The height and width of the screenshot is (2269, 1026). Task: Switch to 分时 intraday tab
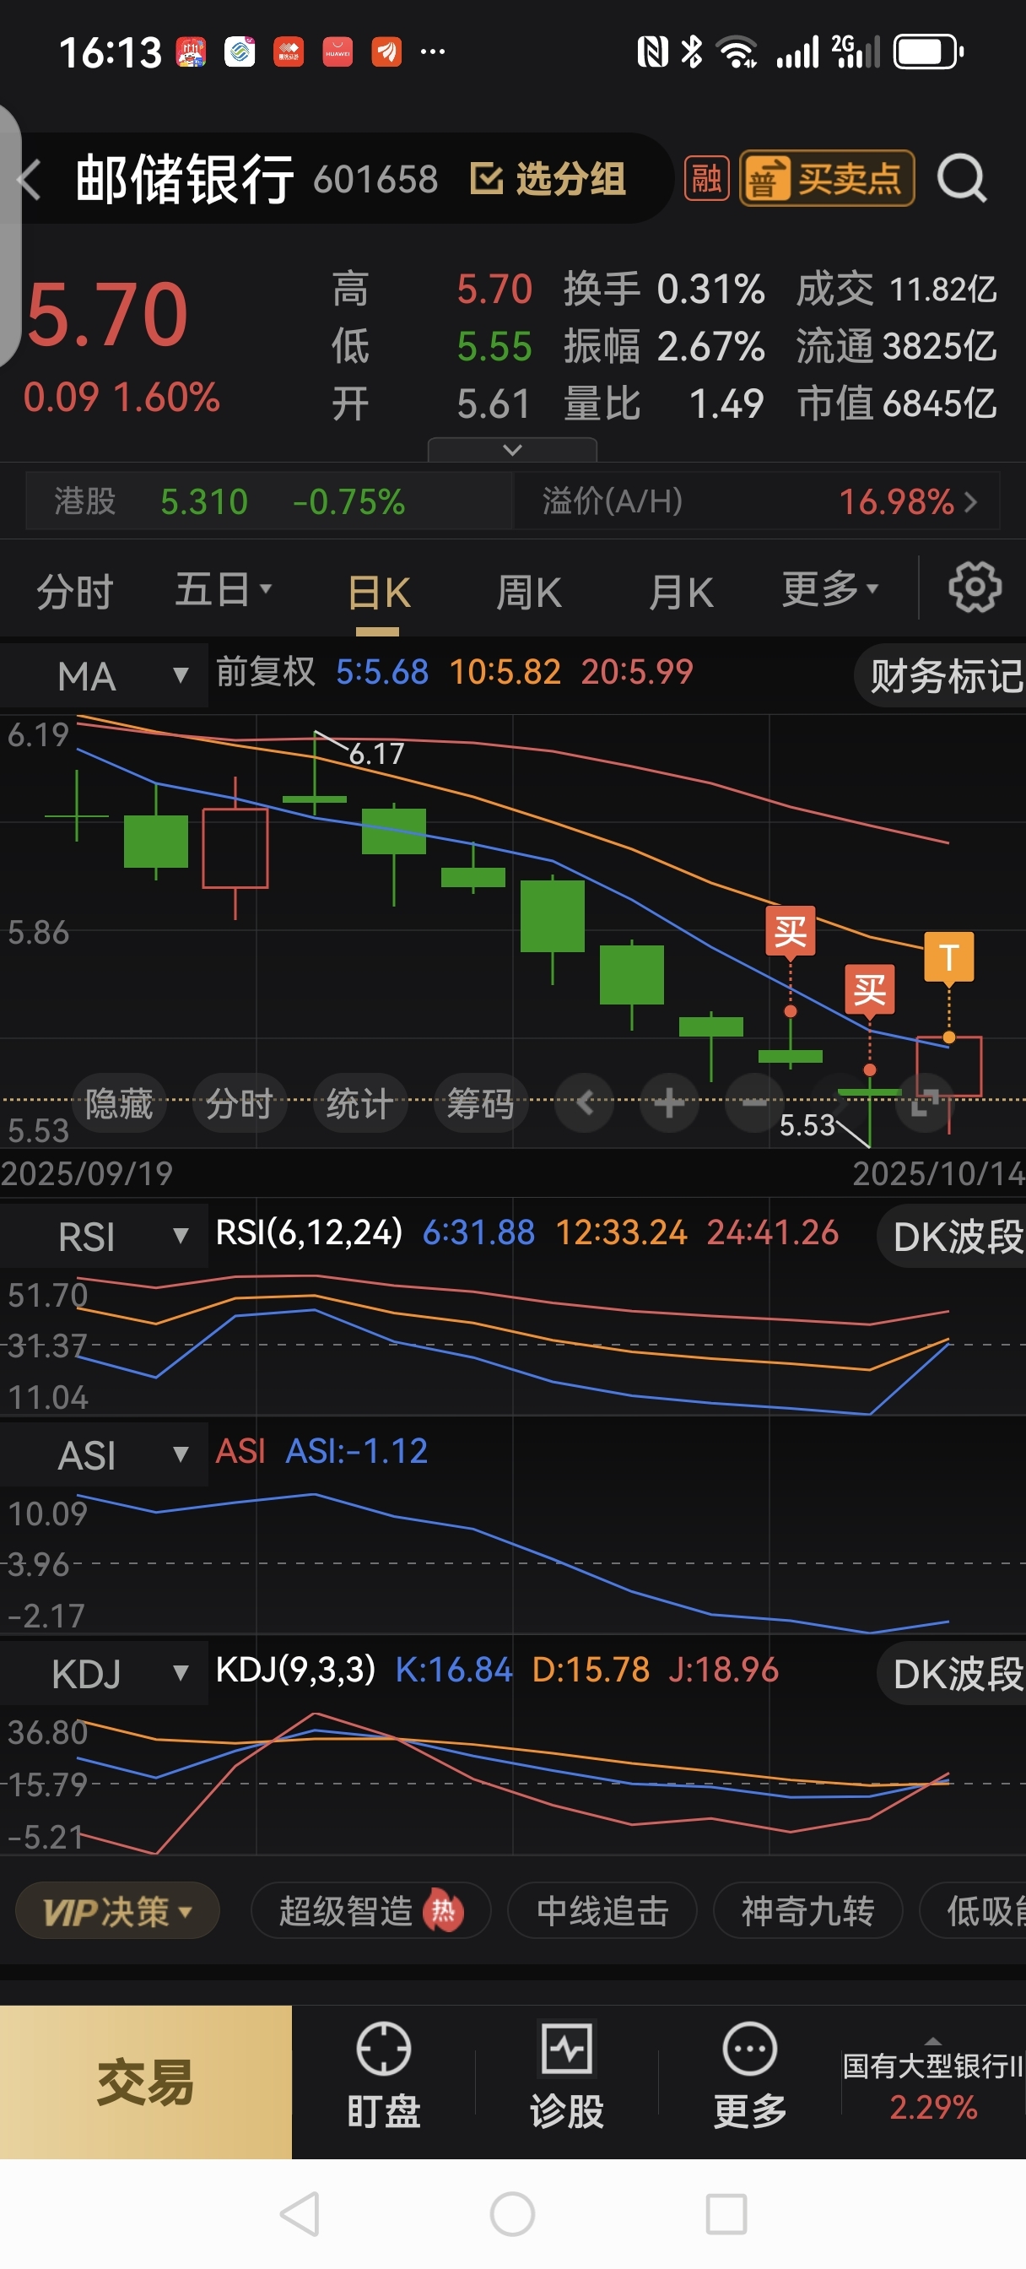pos(75,591)
